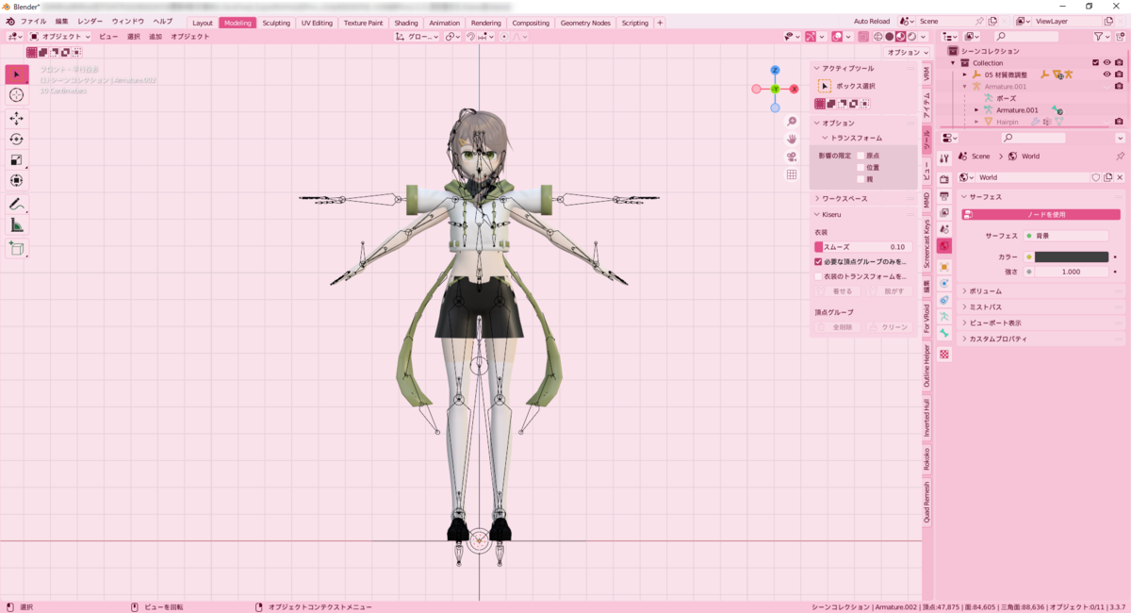Toggle camera view gizmo icon
This screenshot has height=613, width=1131.
click(x=792, y=157)
